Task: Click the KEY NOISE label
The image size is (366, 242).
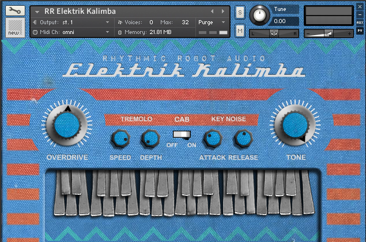Action: tap(229, 119)
